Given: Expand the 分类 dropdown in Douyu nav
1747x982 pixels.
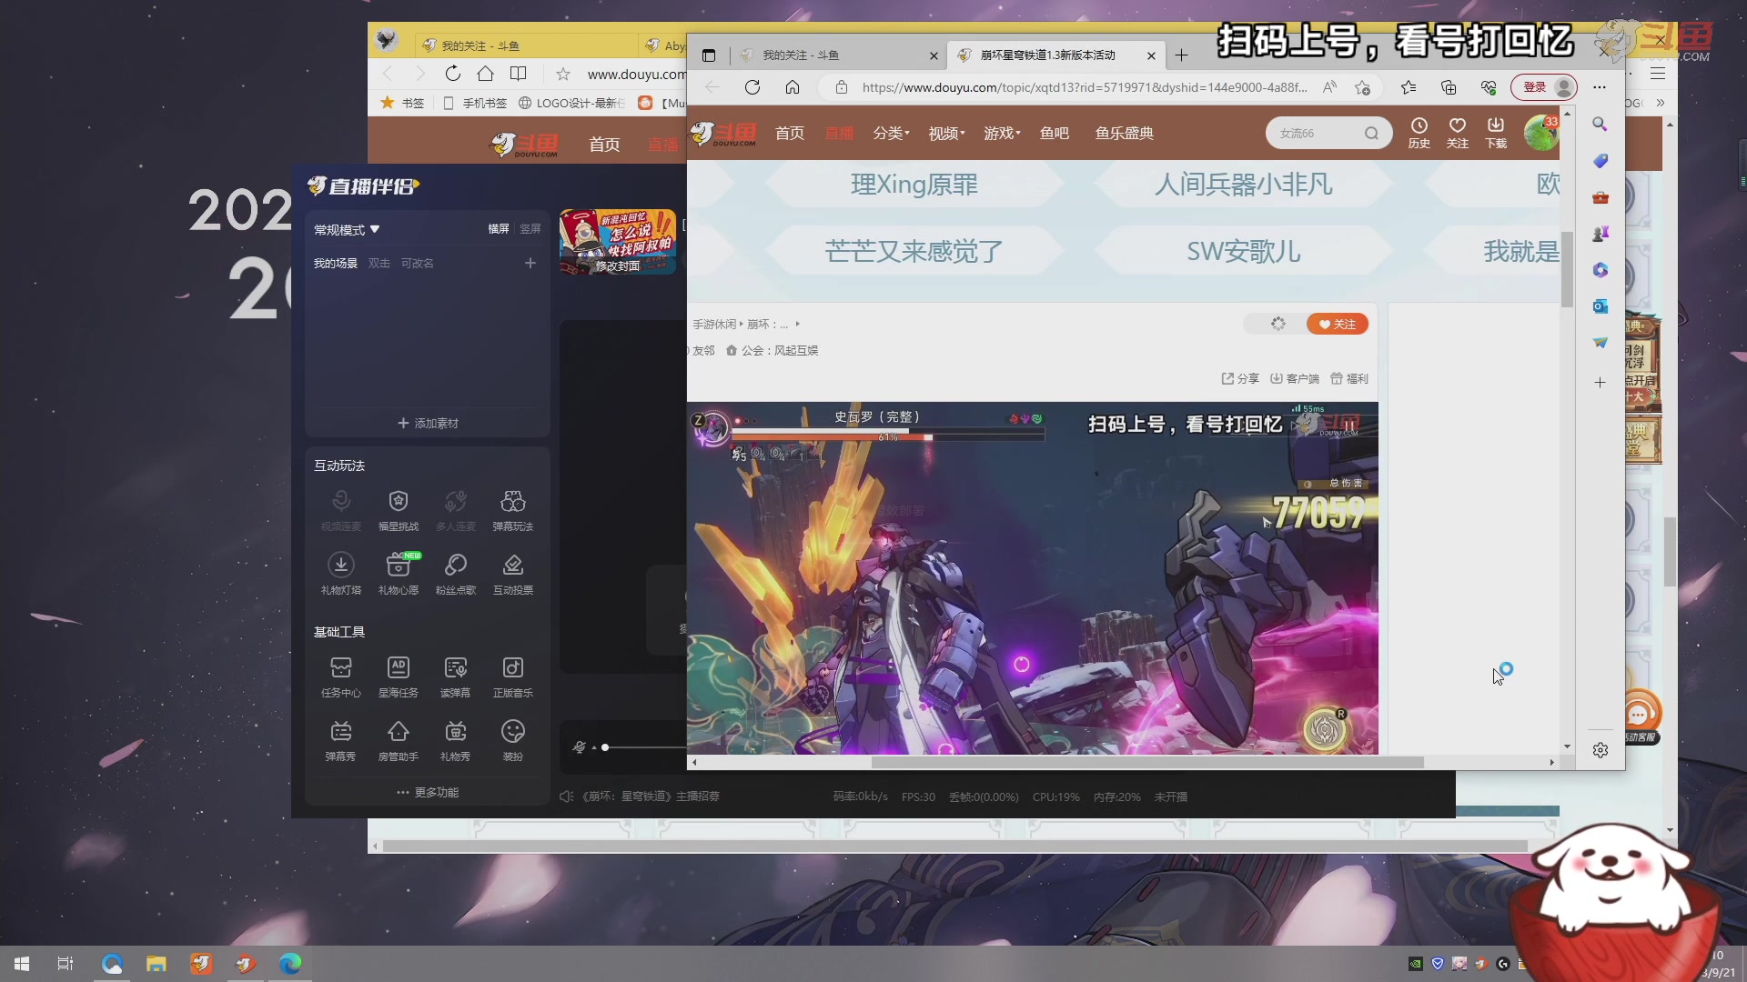Looking at the screenshot, I should pyautogui.click(x=891, y=133).
